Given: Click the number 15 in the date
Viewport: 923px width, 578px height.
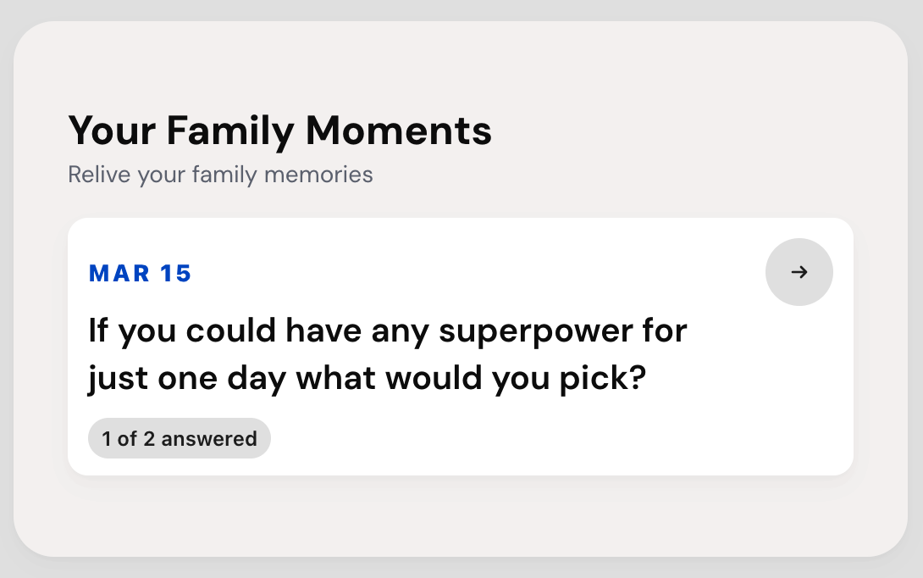Looking at the screenshot, I should 175,274.
